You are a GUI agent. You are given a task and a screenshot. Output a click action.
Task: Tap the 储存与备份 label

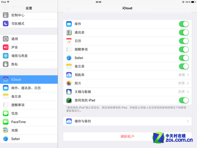(x=83, y=121)
